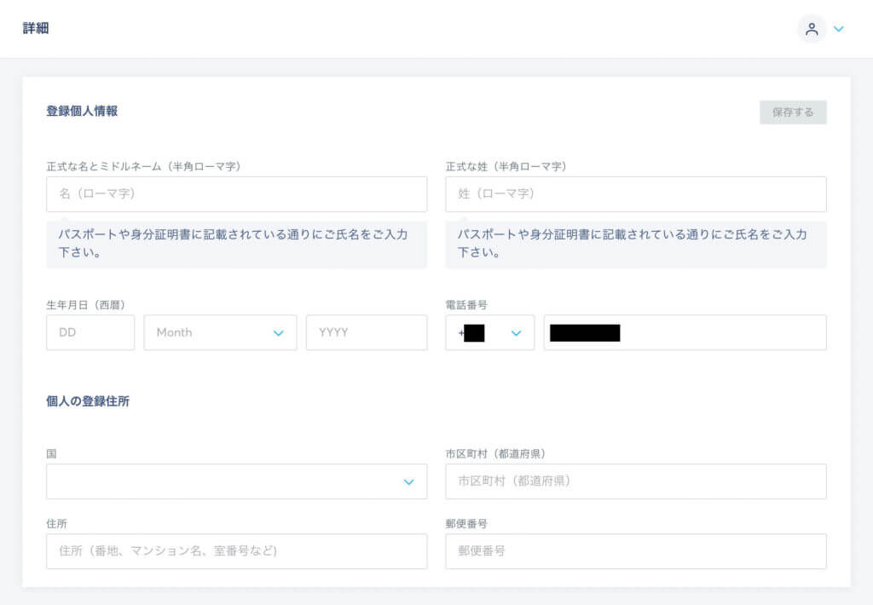Focus the 市区町村（都道府県）city field

coord(635,481)
